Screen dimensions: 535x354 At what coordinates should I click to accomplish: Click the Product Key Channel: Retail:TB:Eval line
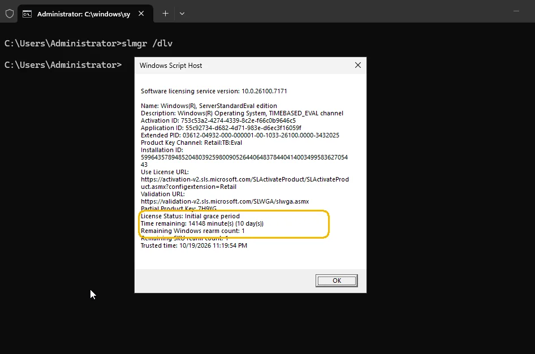click(191, 143)
